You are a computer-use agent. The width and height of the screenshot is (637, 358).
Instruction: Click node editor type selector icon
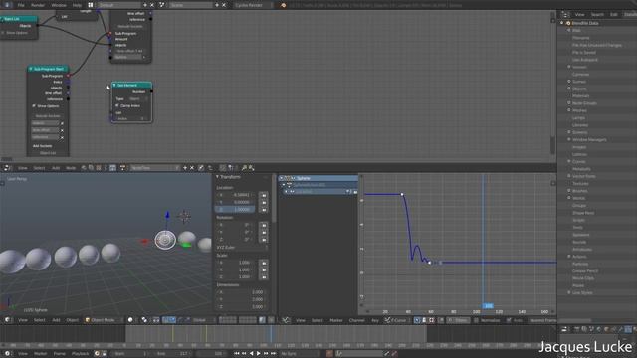(7, 168)
